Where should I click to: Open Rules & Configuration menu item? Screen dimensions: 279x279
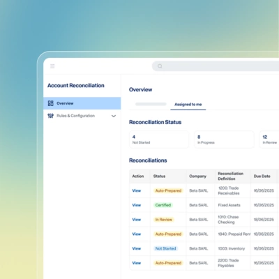pos(82,116)
